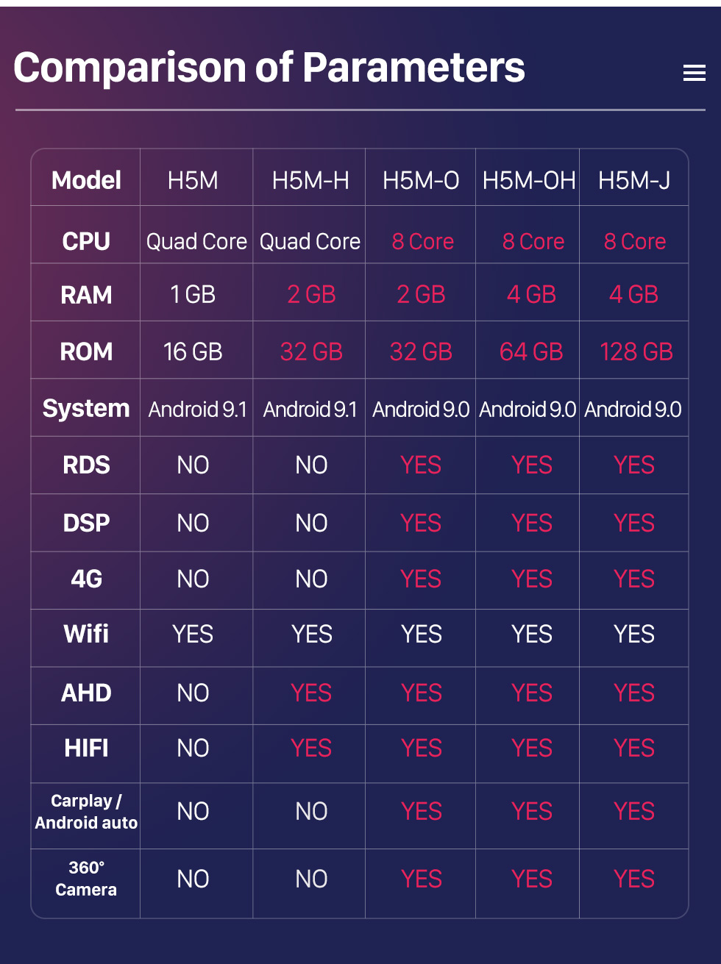Click the RAM row label
Image resolution: width=721 pixels, height=964 pixels.
[86, 295]
